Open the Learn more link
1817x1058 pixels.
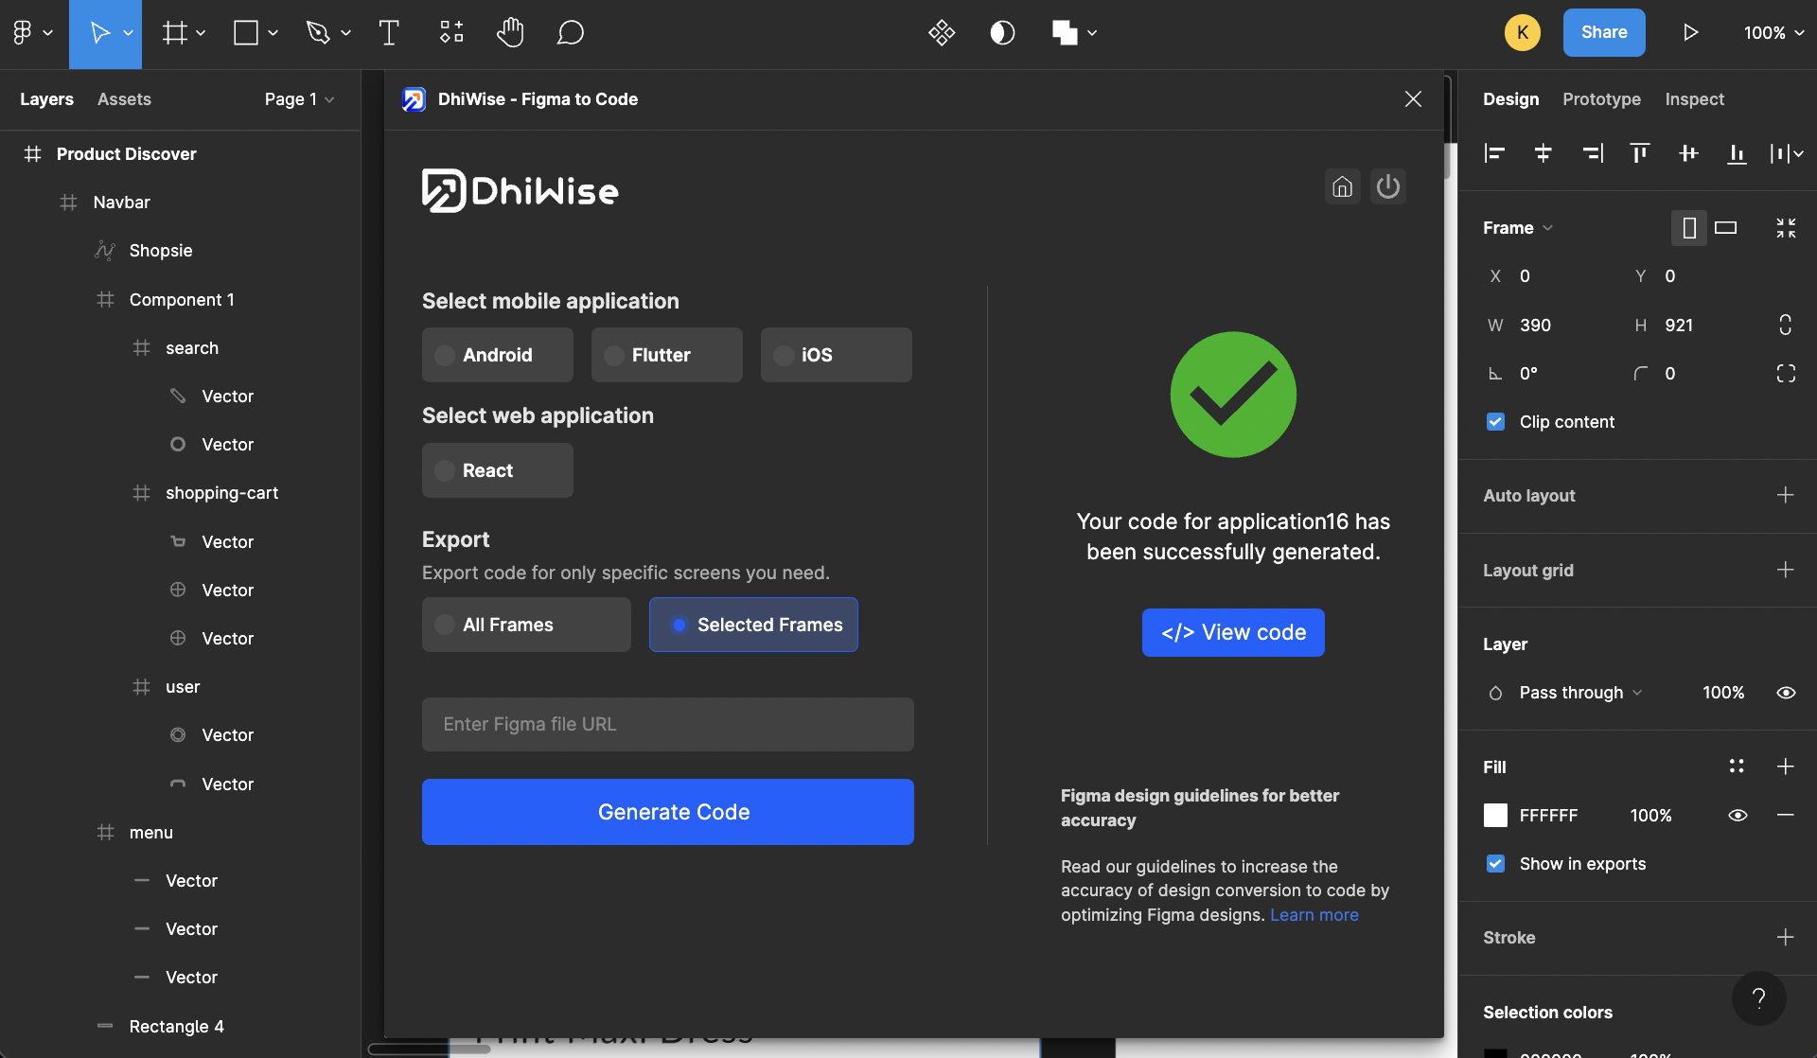pyautogui.click(x=1314, y=915)
